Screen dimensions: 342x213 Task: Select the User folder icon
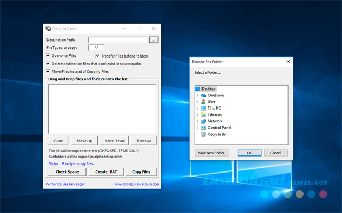(203, 102)
